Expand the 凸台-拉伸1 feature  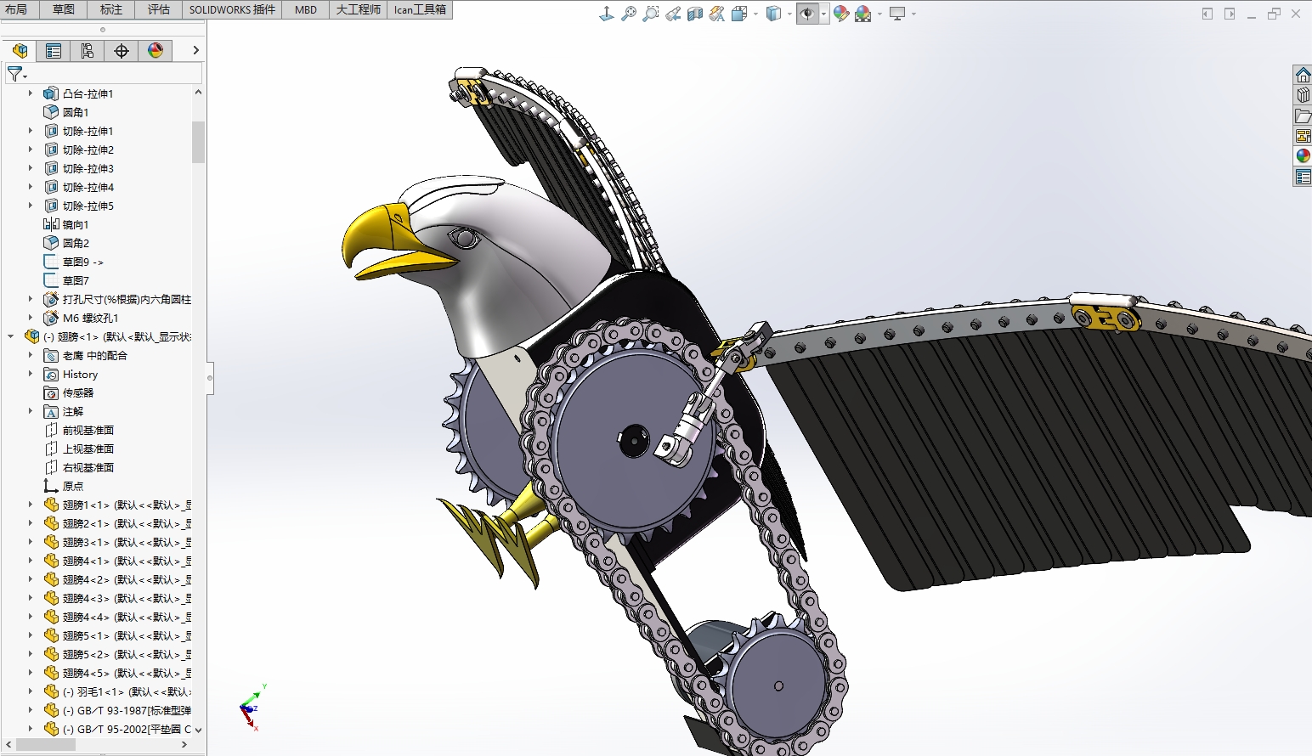[31, 93]
